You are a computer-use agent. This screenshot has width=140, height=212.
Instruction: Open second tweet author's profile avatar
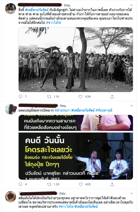10,109
